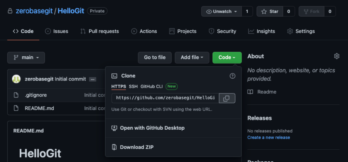The height and width of the screenshot is (162, 348).
Task: Open the Pull requests tab
Action: (x=99, y=31)
